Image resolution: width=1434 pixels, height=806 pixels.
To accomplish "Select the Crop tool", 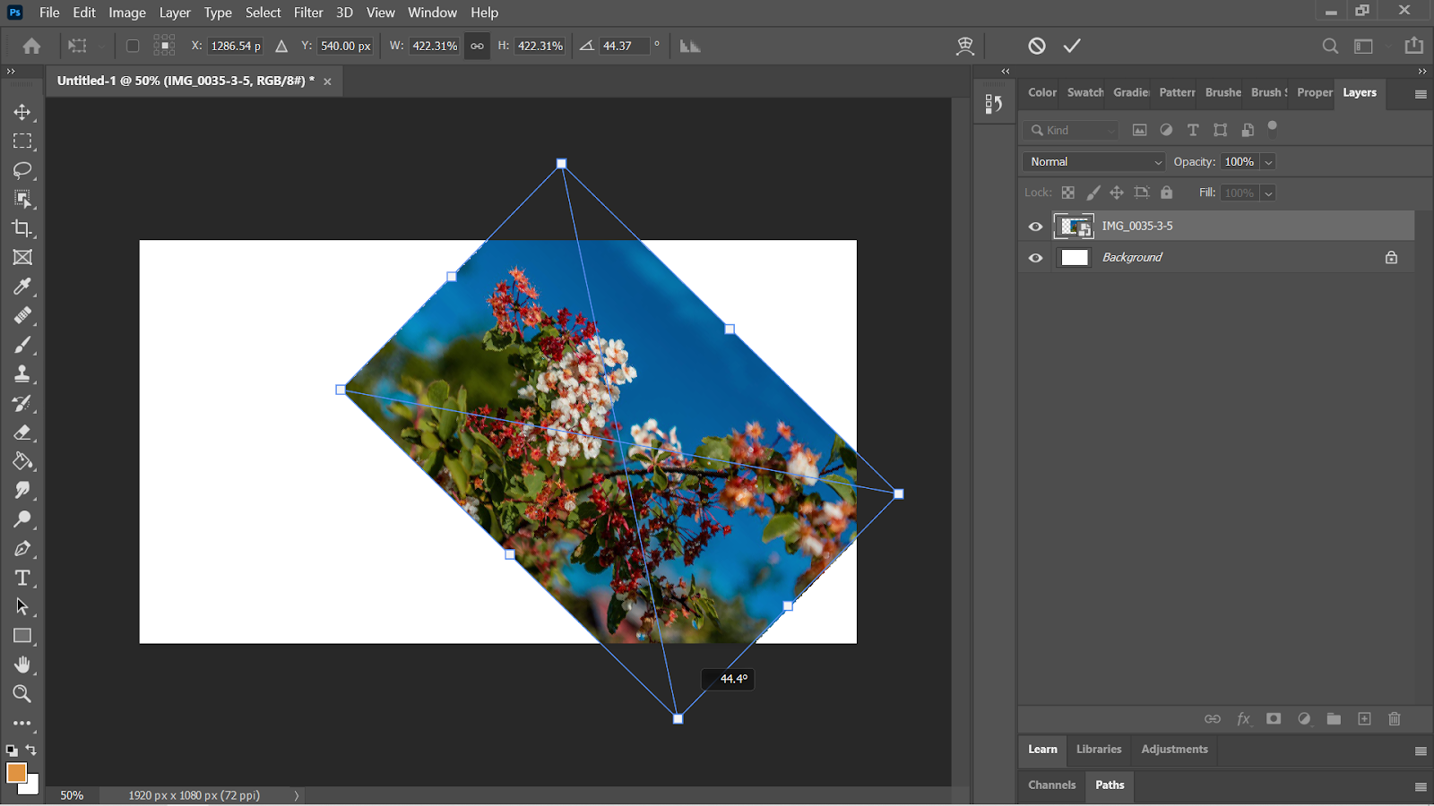I will point(22,228).
